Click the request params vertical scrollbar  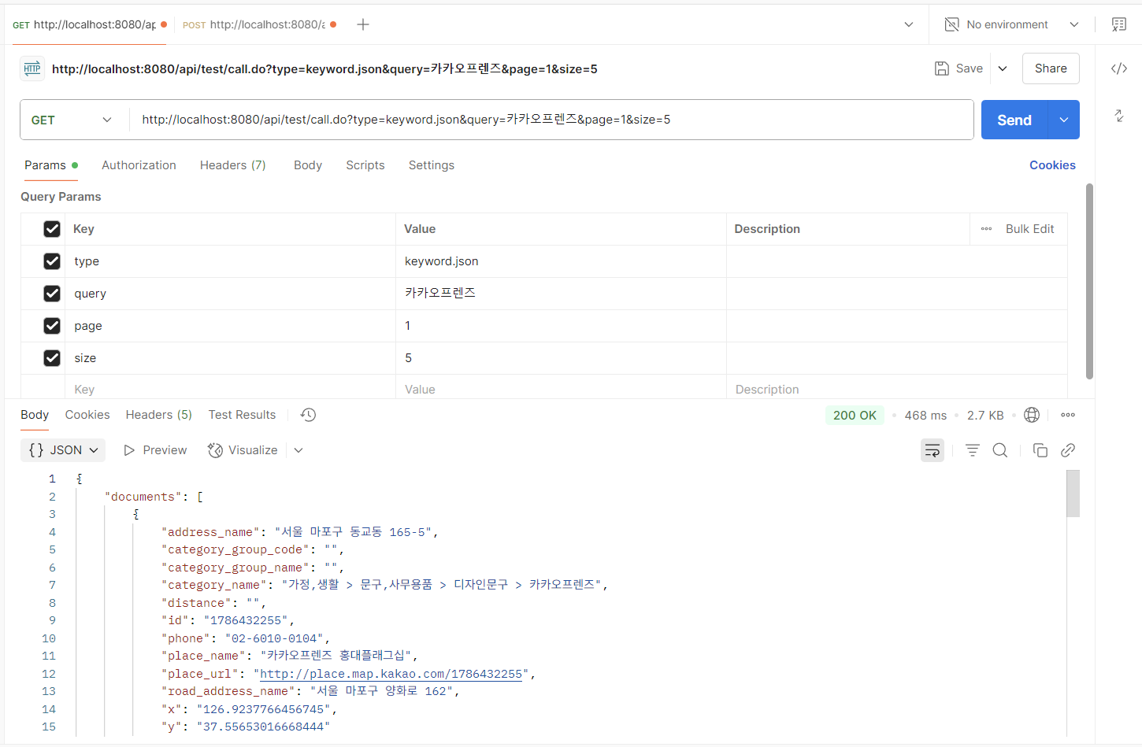click(x=1090, y=282)
